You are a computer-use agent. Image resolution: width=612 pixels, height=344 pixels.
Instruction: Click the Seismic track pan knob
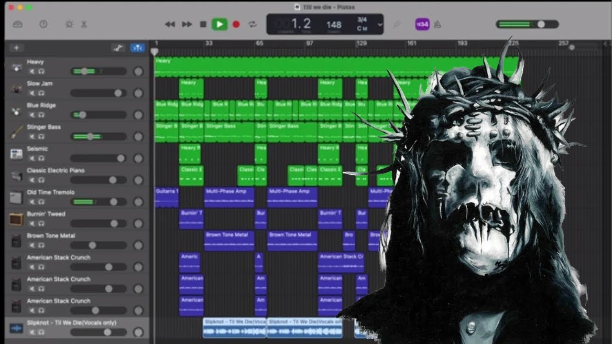(138, 158)
